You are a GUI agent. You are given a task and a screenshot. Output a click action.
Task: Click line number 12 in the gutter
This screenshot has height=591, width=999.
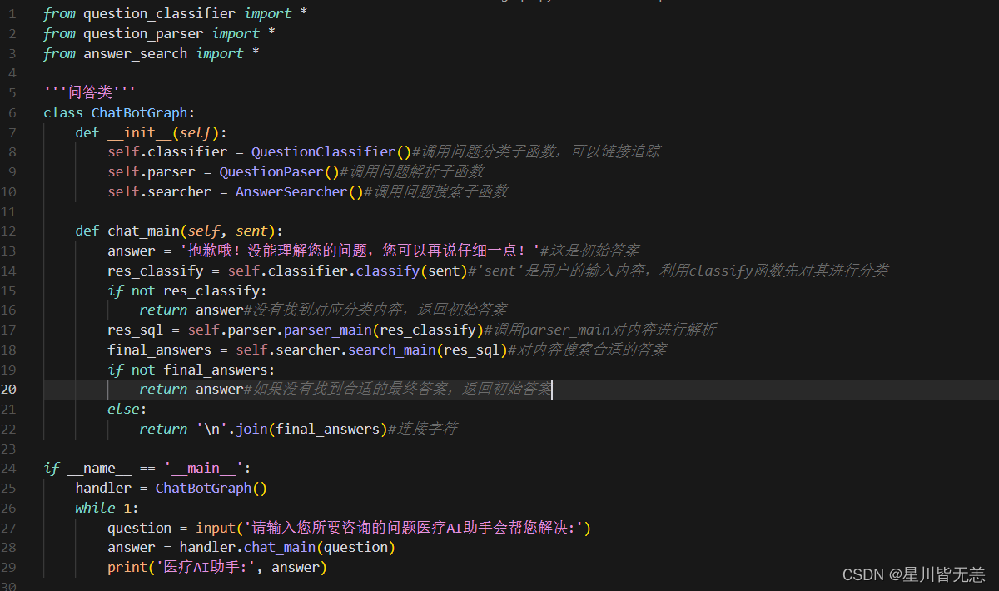tap(12, 231)
